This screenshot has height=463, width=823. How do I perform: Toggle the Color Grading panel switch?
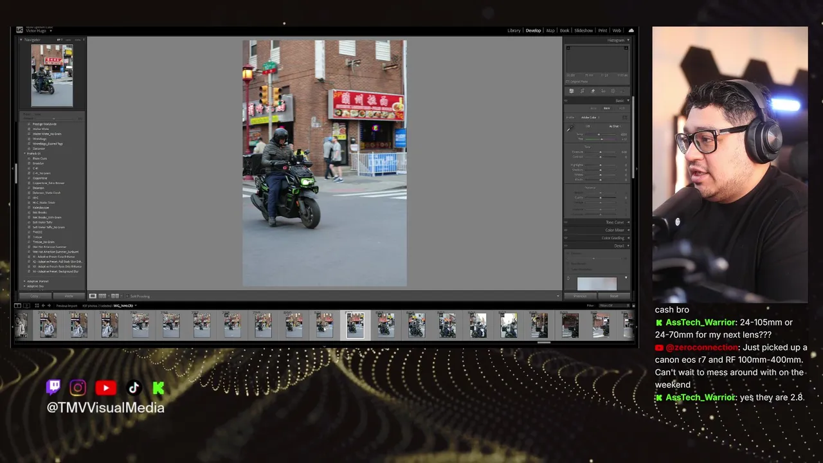click(x=566, y=238)
